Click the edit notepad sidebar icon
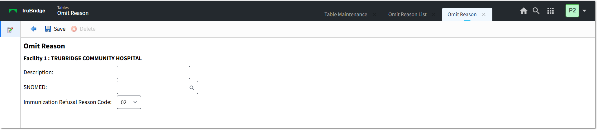This screenshot has height=130, width=597. [10, 30]
